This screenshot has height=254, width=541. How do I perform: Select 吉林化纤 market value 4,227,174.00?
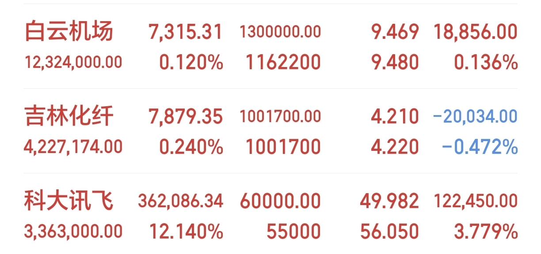tap(73, 147)
